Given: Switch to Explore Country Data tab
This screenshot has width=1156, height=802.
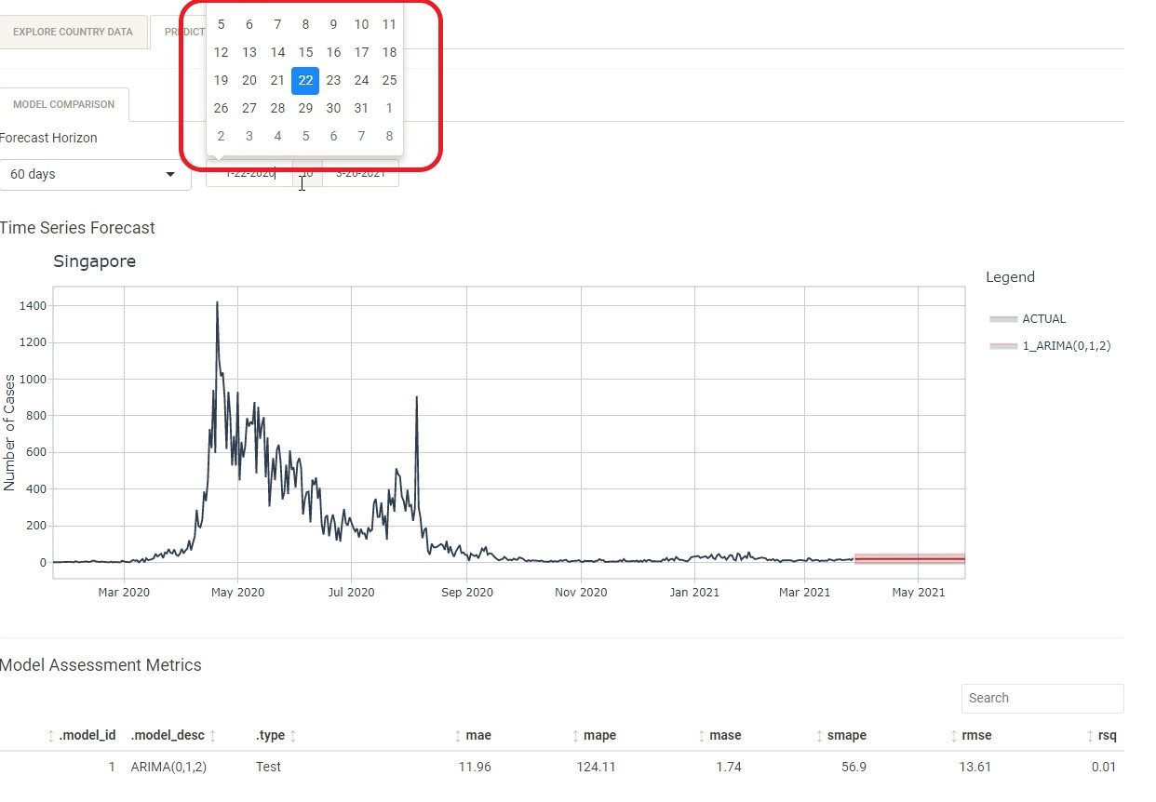Looking at the screenshot, I should point(73,32).
